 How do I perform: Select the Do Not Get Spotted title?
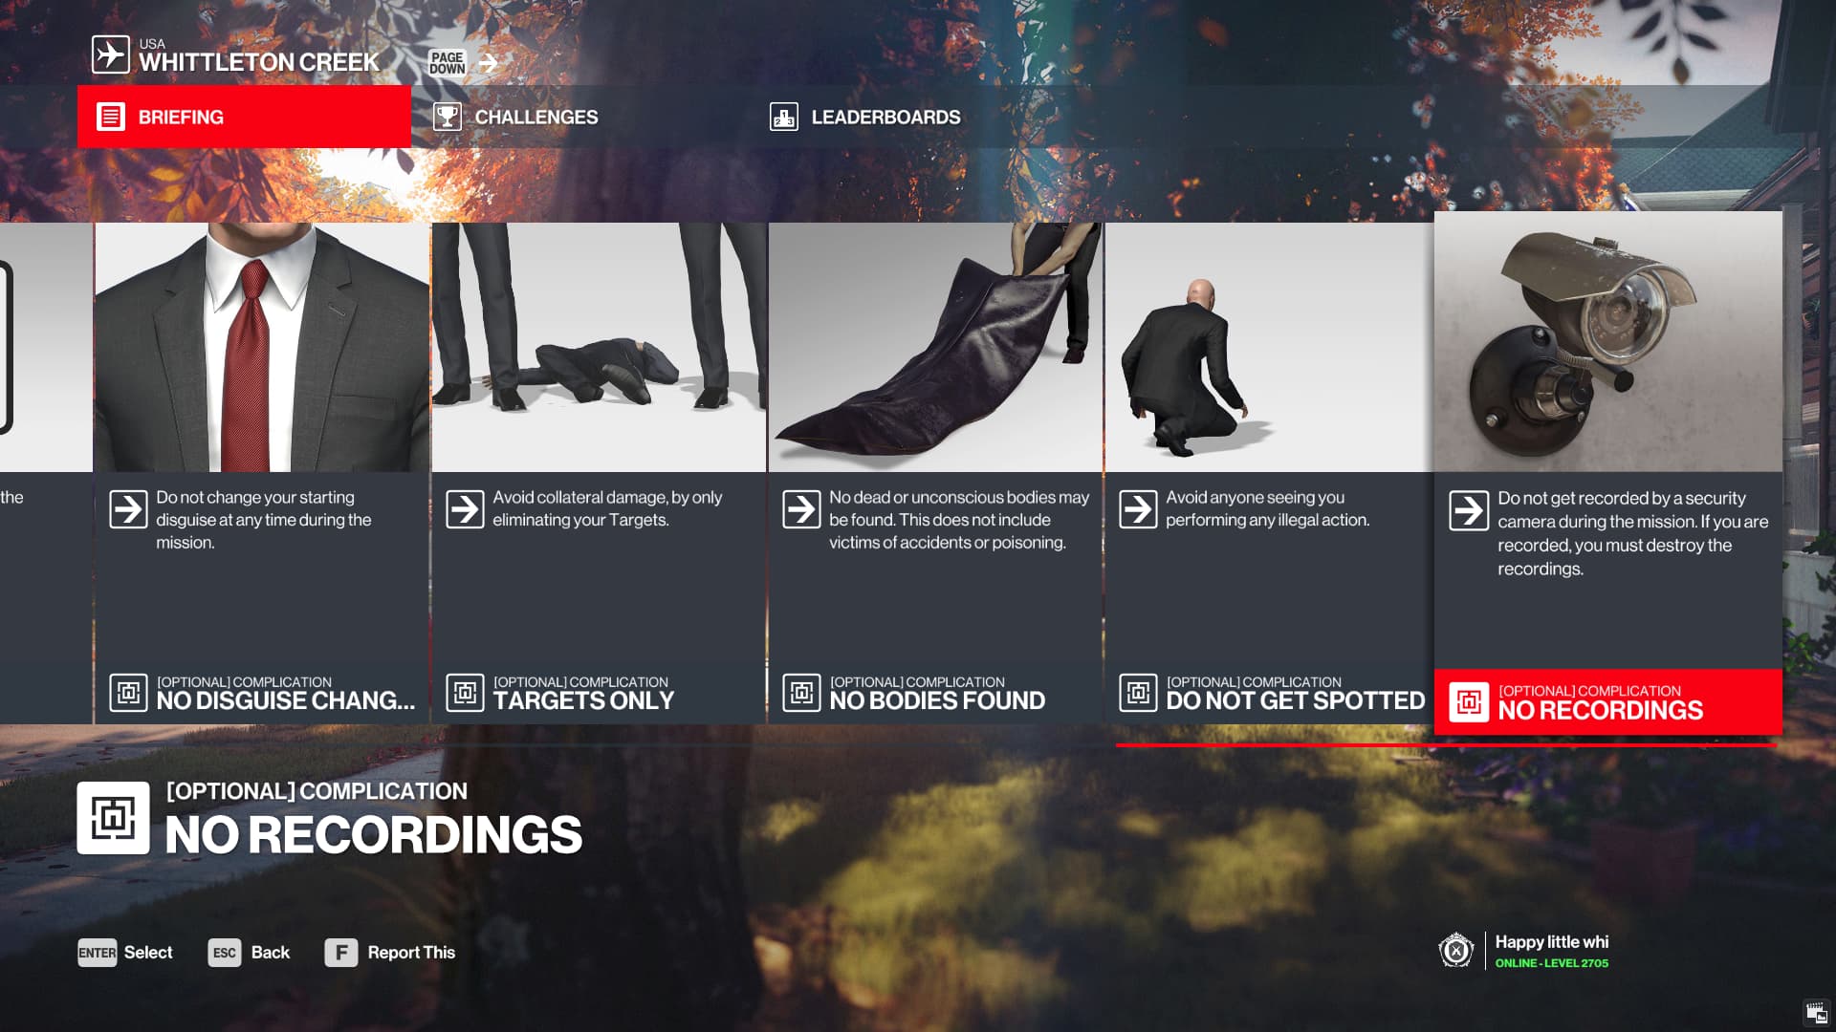point(1295,701)
